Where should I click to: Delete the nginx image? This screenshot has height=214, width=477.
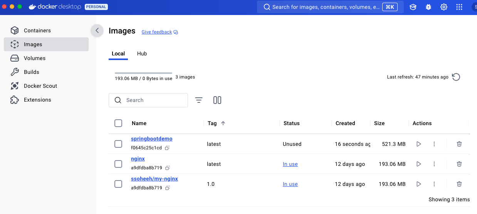pyautogui.click(x=459, y=164)
